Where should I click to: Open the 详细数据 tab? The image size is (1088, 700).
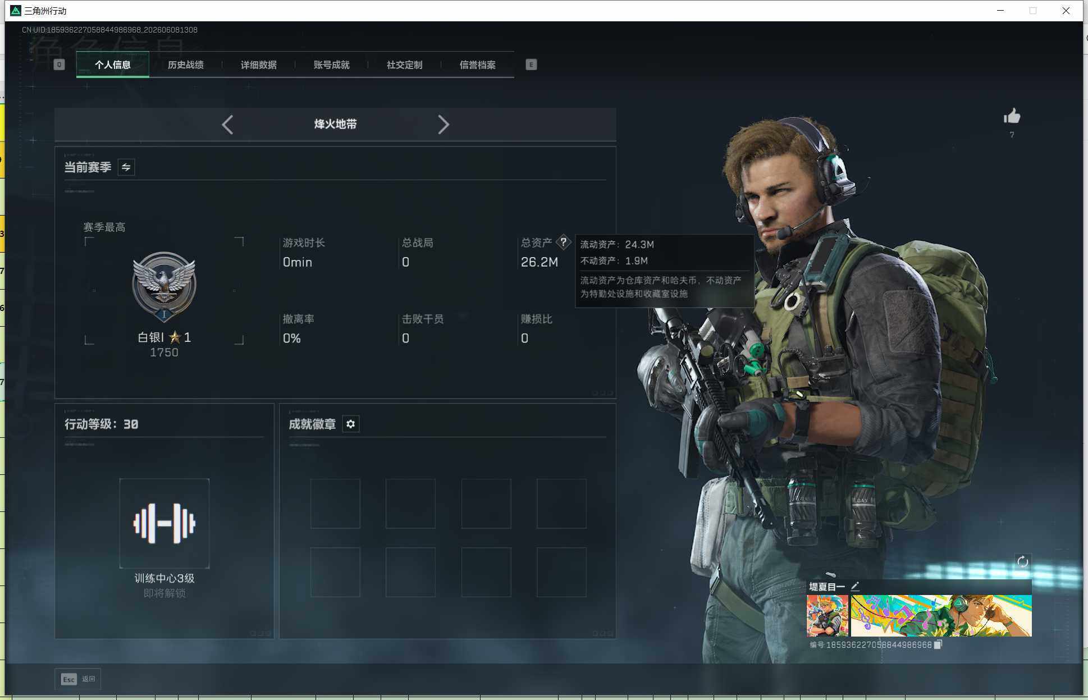(x=259, y=65)
